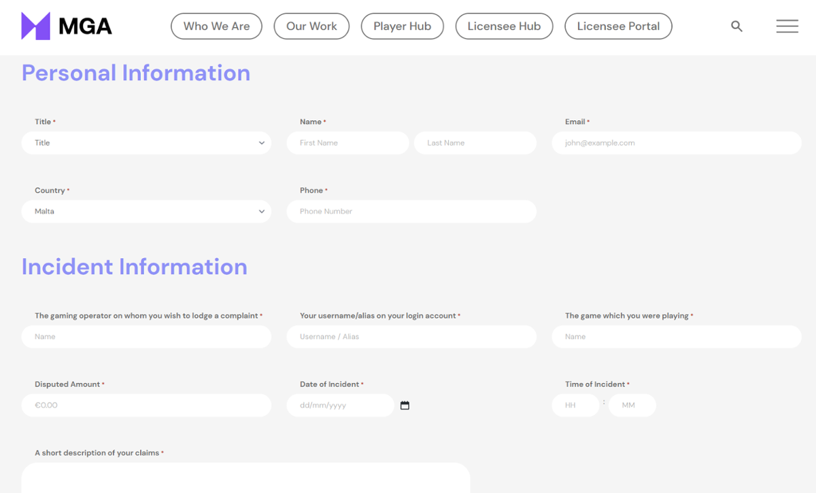
Task: Open the search icon
Action: point(736,26)
